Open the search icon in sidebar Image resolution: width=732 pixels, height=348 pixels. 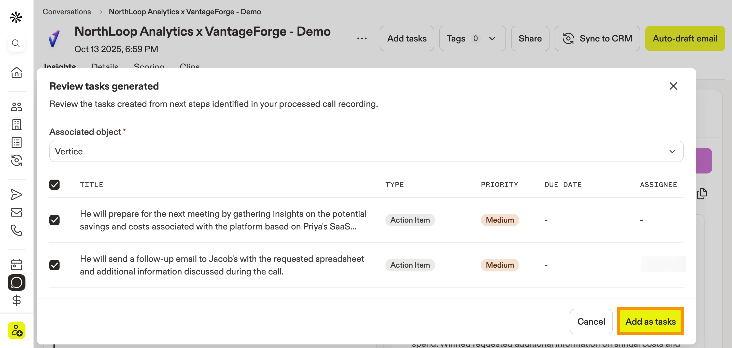coord(16,43)
